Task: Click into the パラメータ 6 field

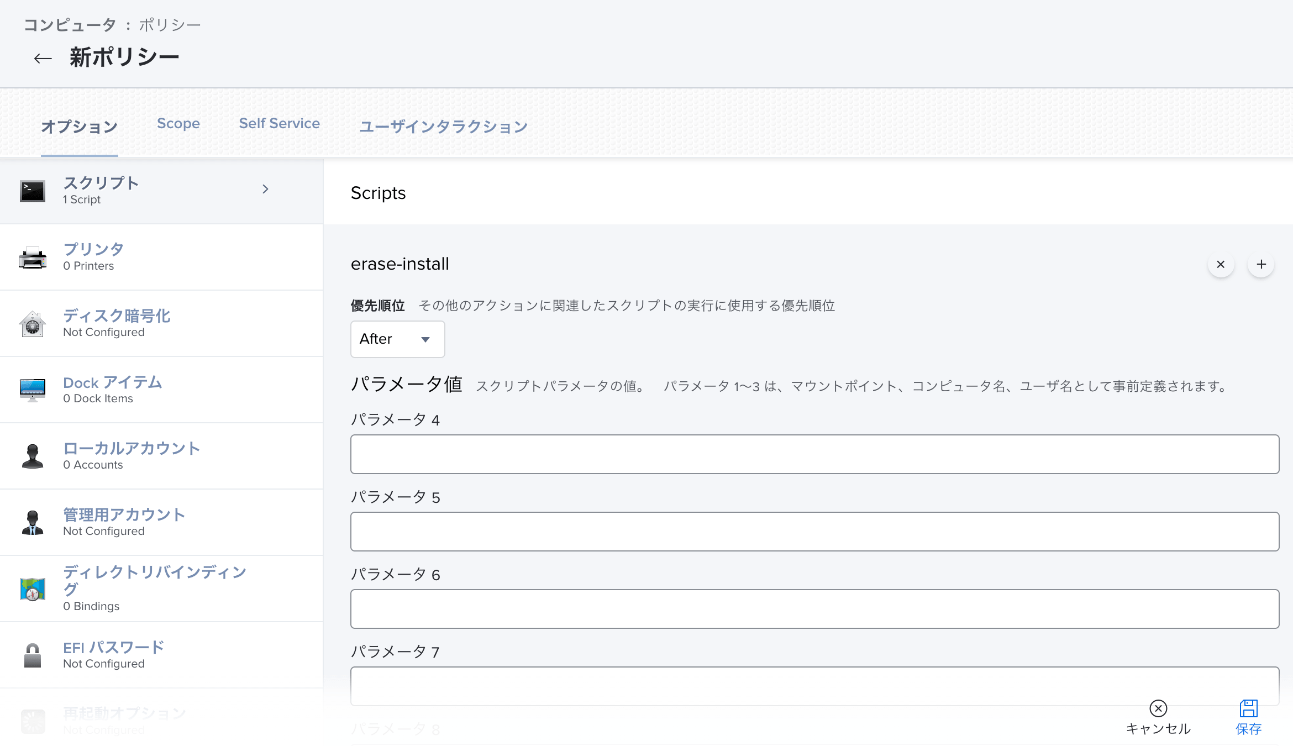Action: 814,609
